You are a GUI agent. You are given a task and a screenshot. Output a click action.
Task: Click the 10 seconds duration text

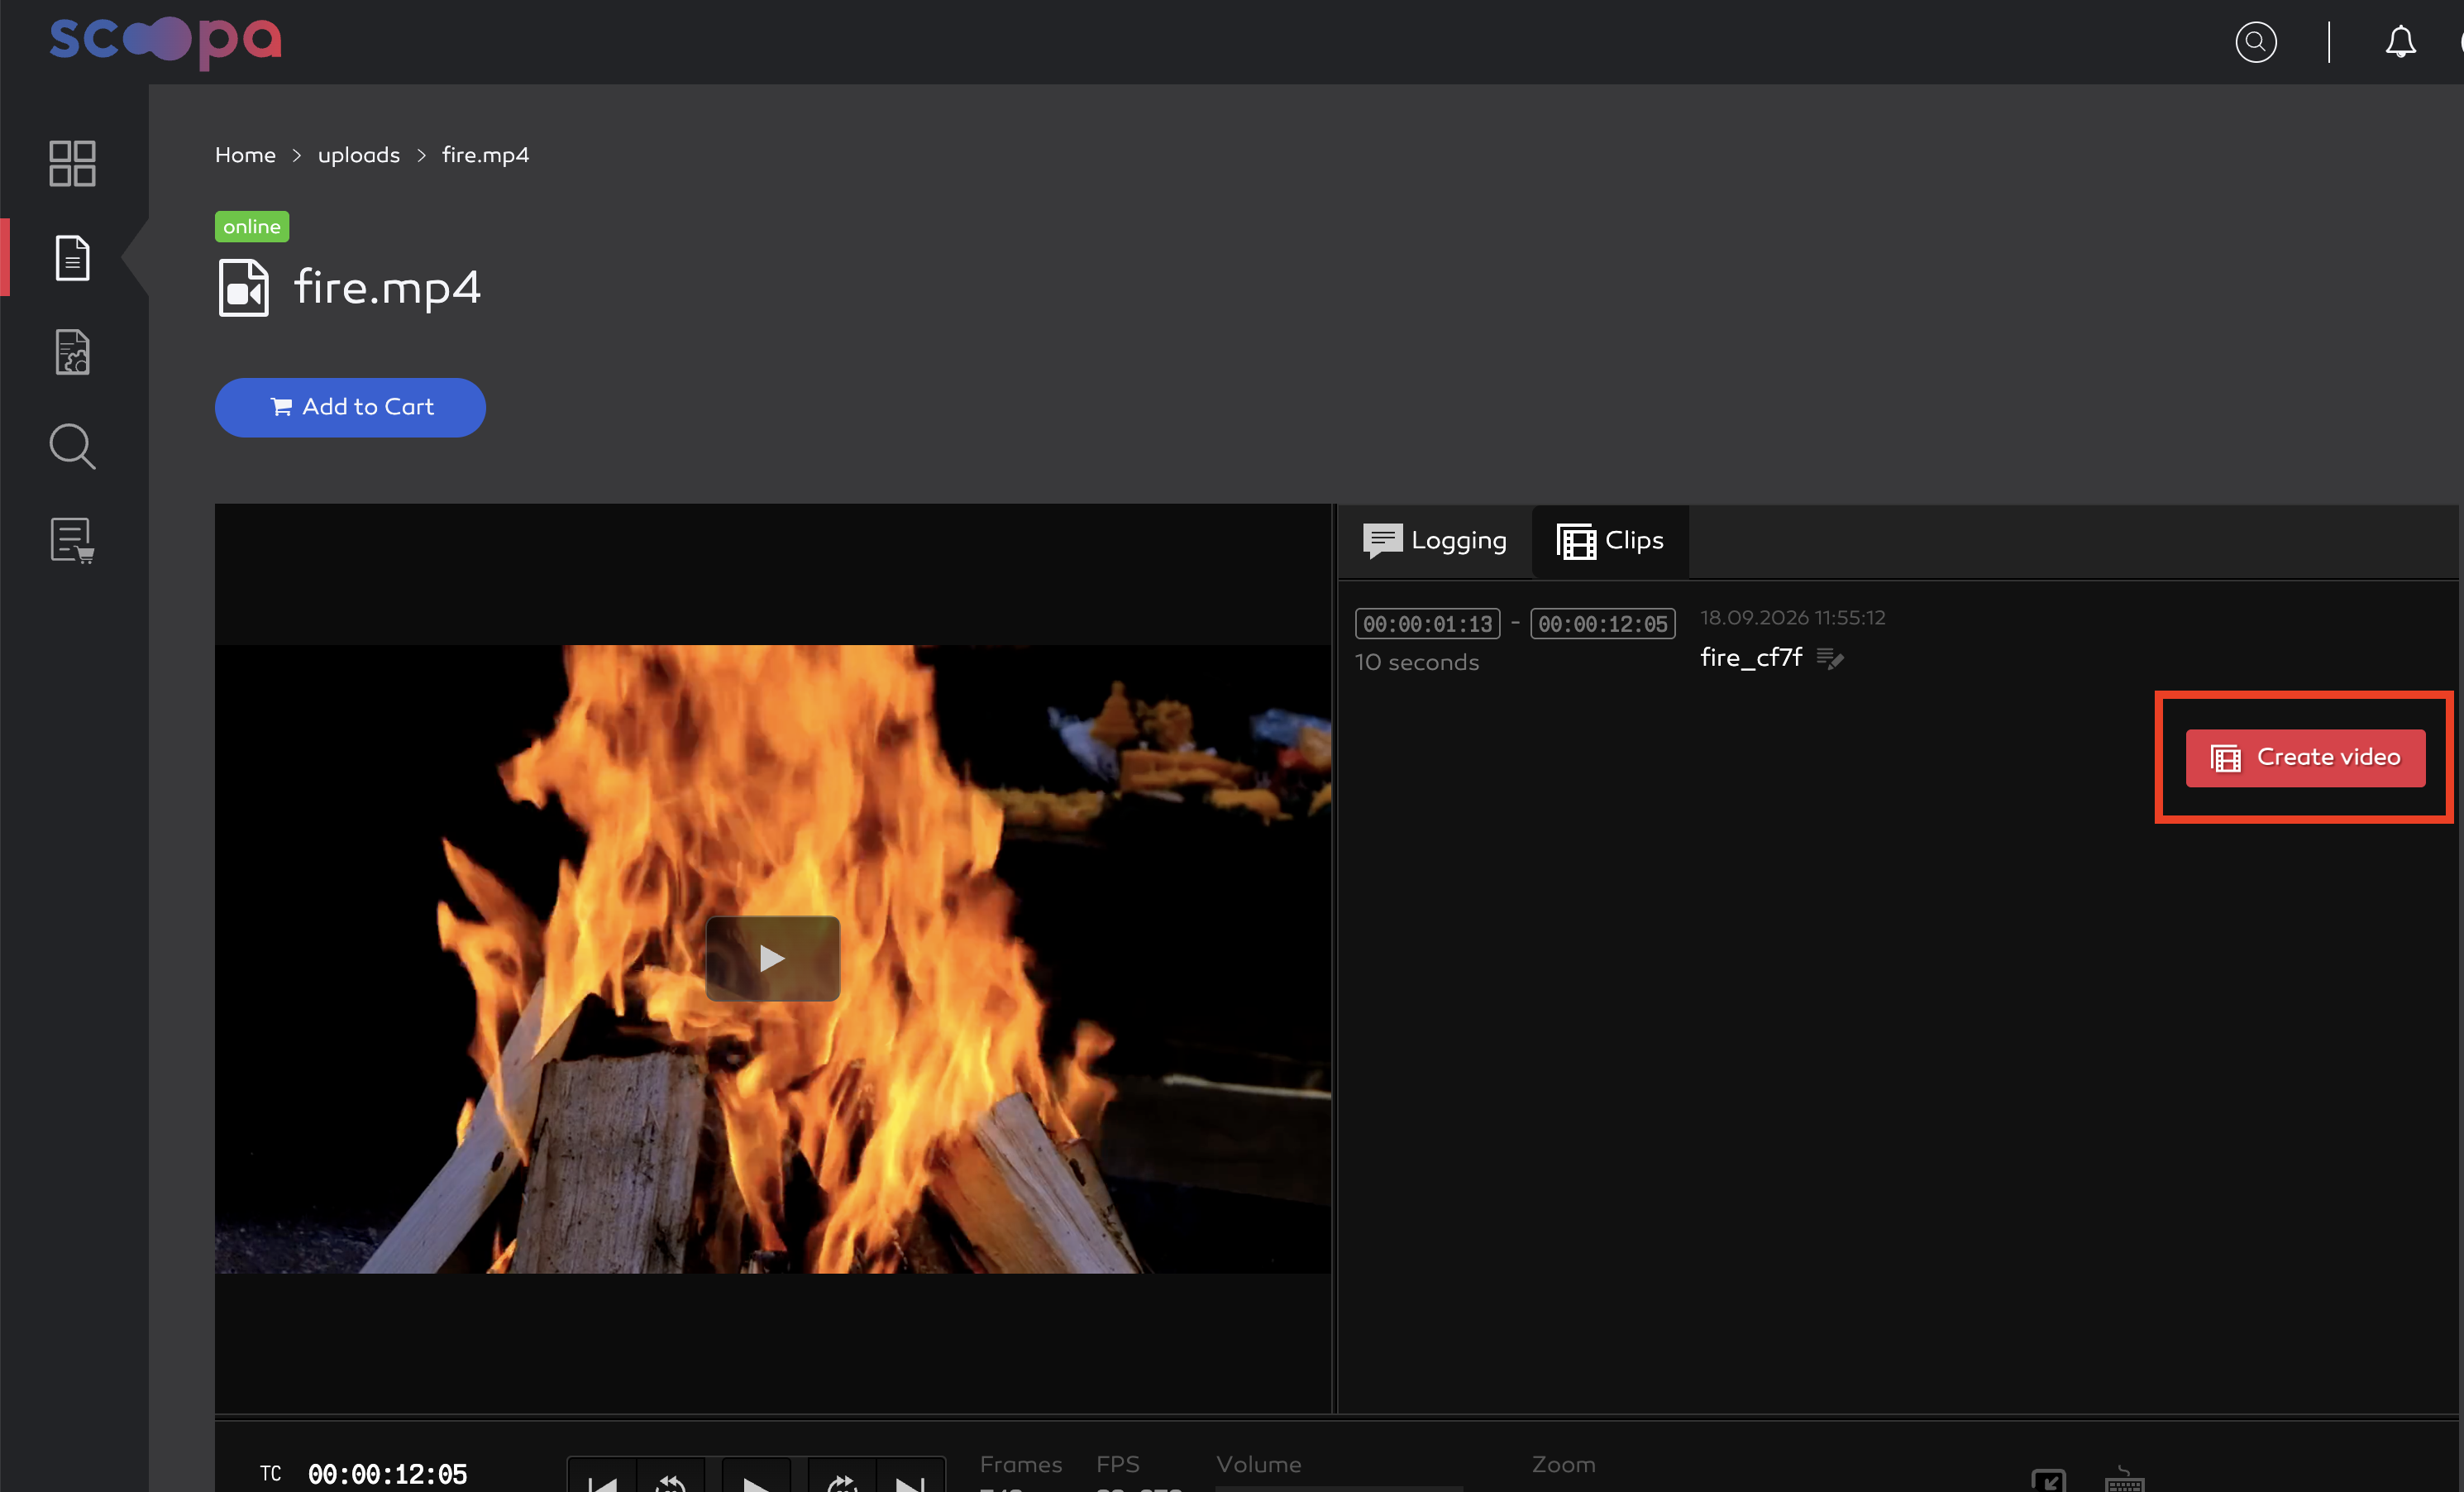click(1416, 662)
